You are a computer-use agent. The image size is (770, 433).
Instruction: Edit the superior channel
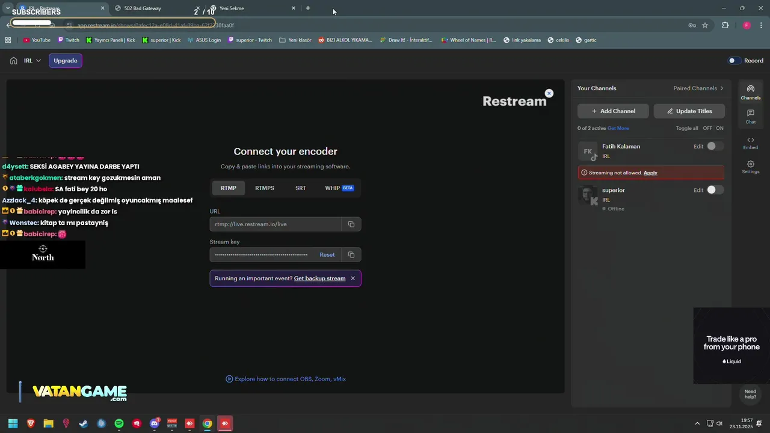698,190
